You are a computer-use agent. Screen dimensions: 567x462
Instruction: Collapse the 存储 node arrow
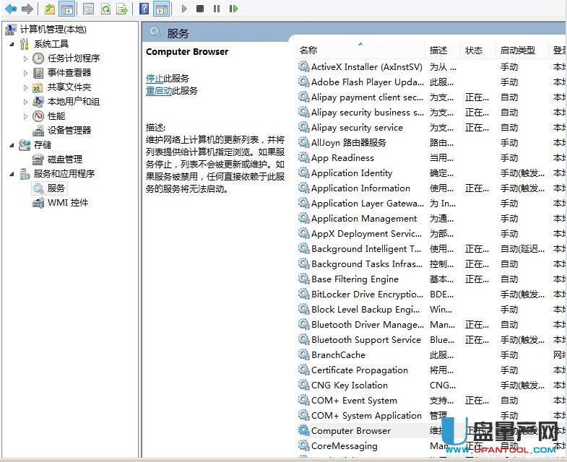12,145
